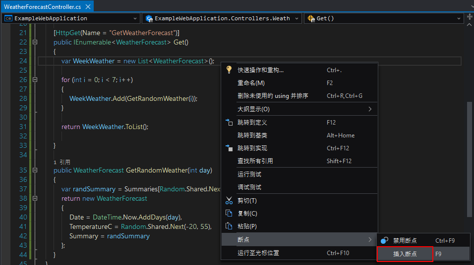The width and height of the screenshot is (474, 265).
Task: Select 调试测试 menu item
Action: [x=299, y=187]
